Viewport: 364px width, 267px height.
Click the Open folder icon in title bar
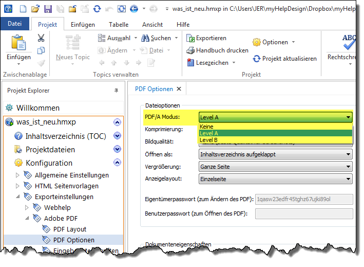[x=35, y=9]
